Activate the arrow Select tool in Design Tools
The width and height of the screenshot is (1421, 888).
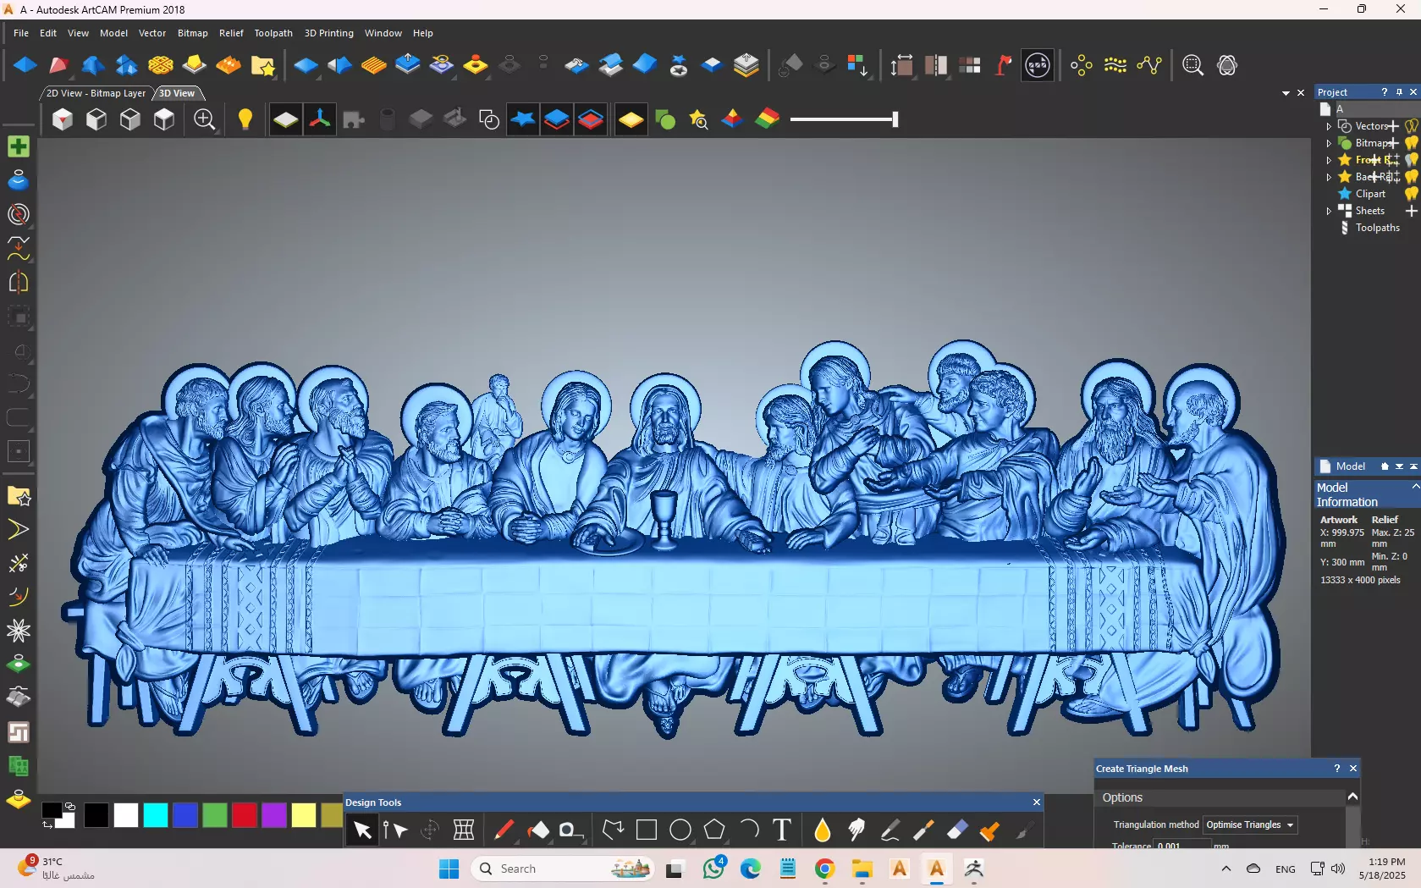coord(362,830)
